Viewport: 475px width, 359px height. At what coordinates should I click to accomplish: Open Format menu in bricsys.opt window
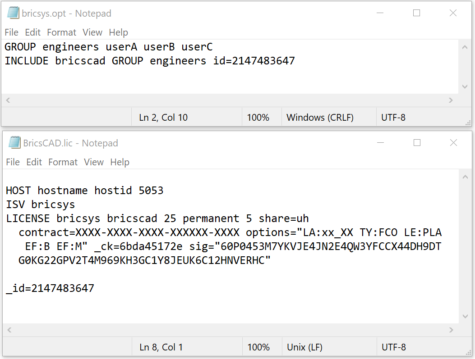click(61, 32)
